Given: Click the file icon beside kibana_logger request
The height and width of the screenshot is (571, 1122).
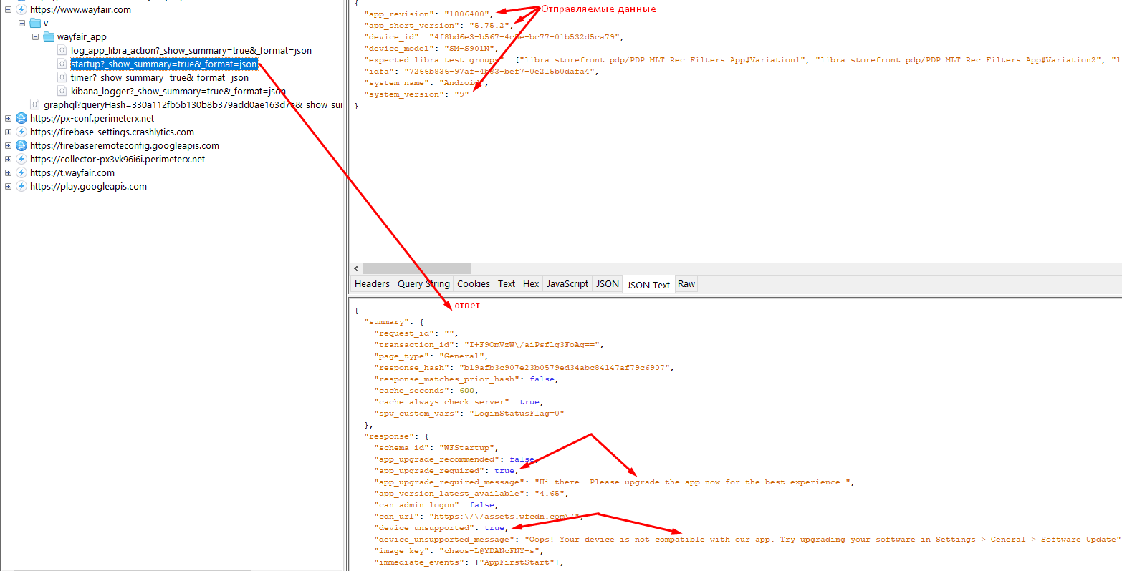Looking at the screenshot, I should [x=62, y=92].
